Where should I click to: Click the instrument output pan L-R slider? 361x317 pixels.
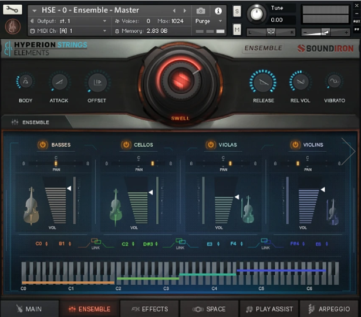pyautogui.click(x=271, y=32)
